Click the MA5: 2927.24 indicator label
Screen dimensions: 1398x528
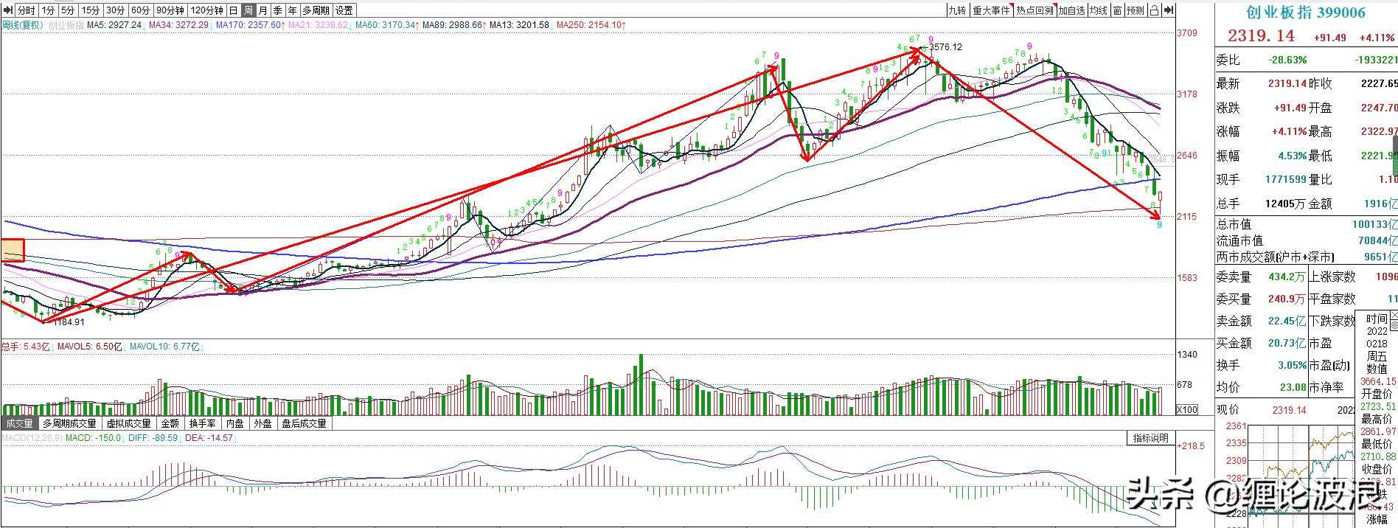coord(114,25)
